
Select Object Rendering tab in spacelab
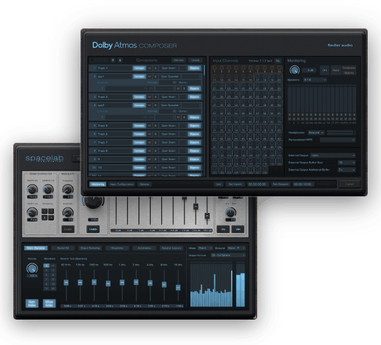tap(90, 248)
